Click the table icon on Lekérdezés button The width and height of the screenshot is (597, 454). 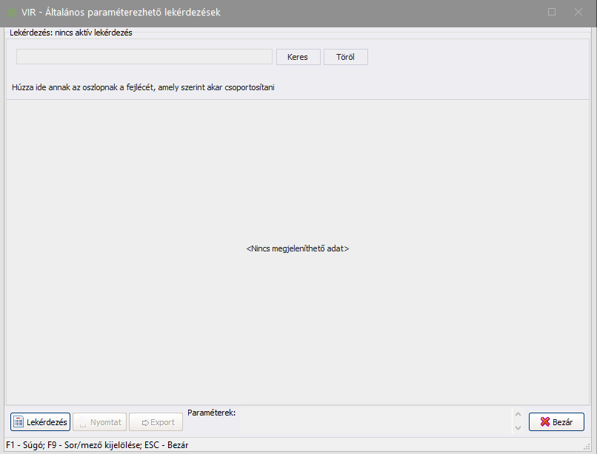tap(19, 422)
